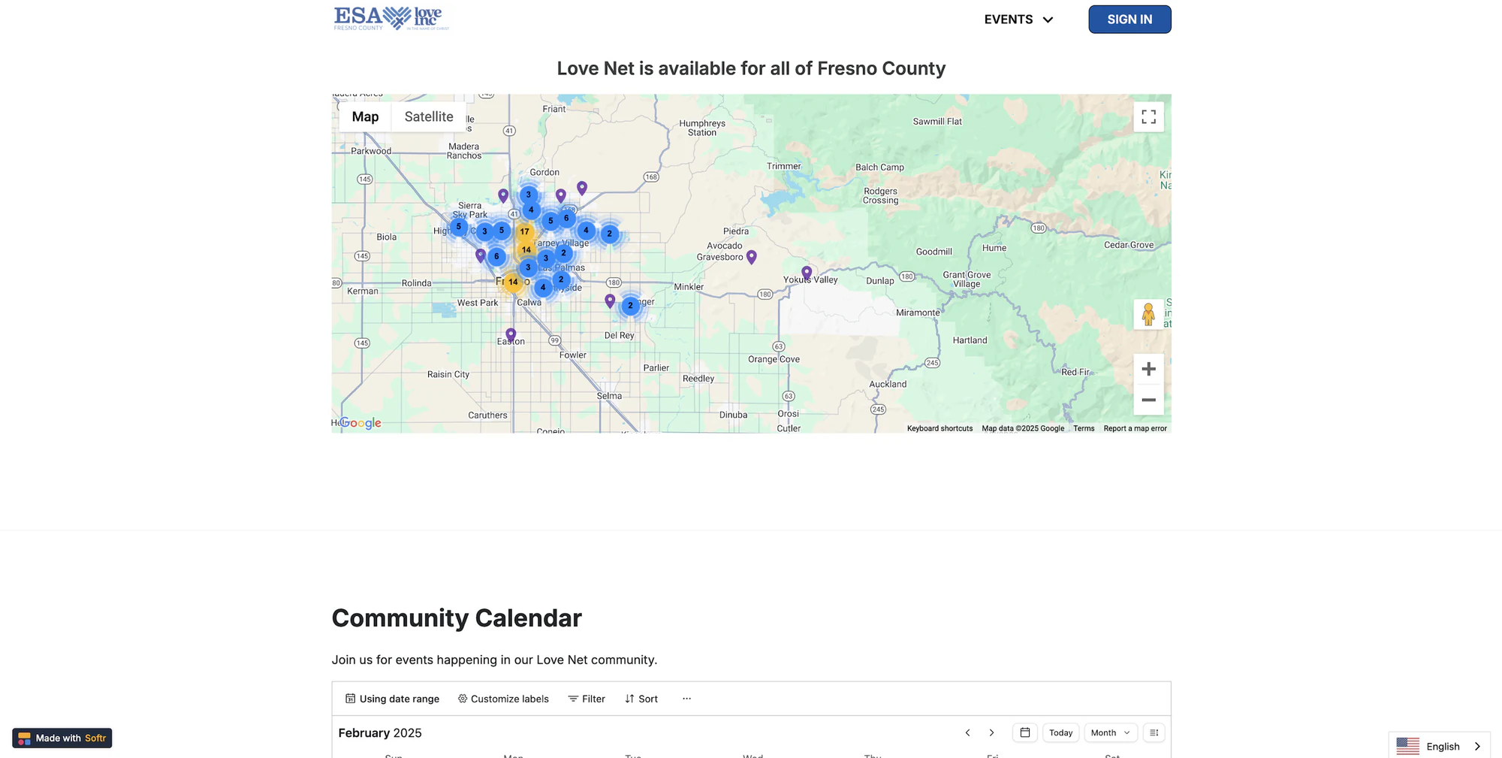Click the purple pin near Easton
The width and height of the screenshot is (1502, 758).
point(511,334)
